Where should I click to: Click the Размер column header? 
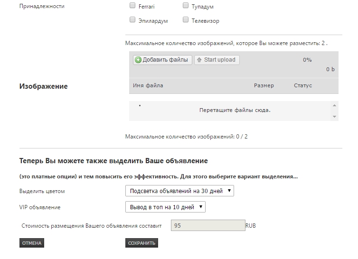[264, 86]
